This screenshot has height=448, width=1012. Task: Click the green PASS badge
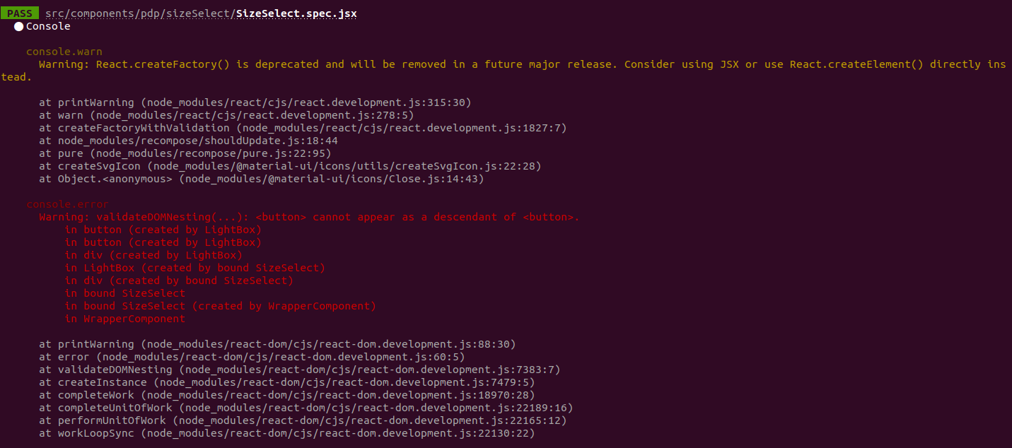(19, 13)
